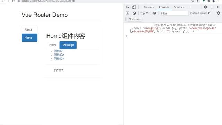Select the Message tab

[x=68, y=45]
